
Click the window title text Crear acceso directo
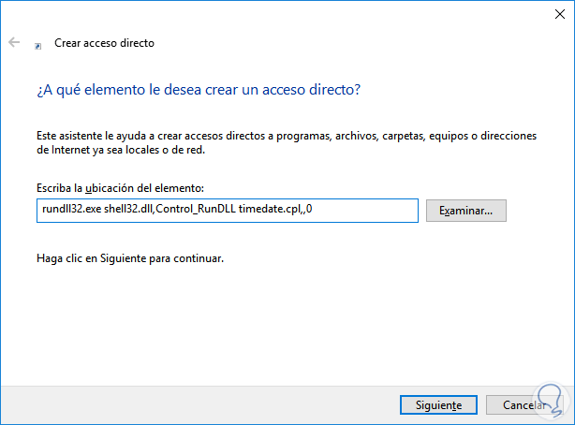(x=105, y=43)
